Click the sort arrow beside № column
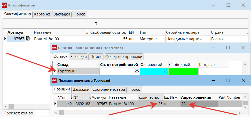 point(90,97)
